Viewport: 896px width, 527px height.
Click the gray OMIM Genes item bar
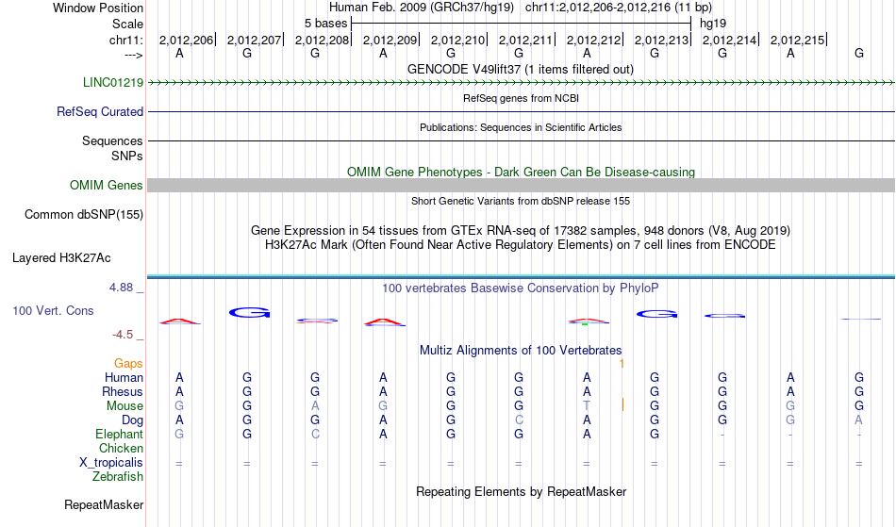(522, 185)
